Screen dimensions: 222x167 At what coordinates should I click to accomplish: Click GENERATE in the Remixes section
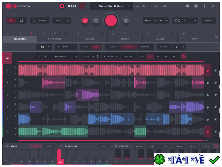pyautogui.click(x=138, y=146)
